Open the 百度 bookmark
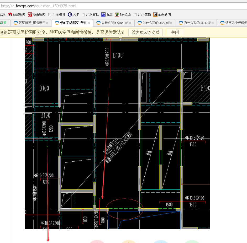 point(107,14)
